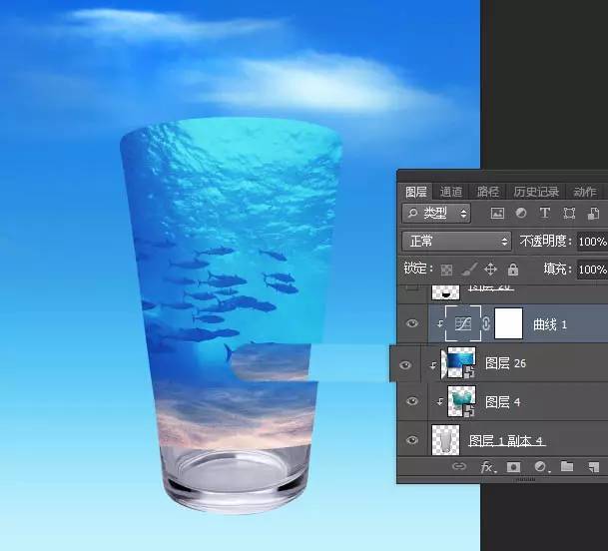Toggle visibility of 图层 26
The height and width of the screenshot is (551, 608).
[405, 365]
